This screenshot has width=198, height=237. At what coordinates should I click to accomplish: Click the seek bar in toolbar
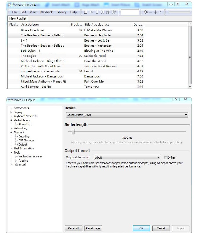point(179,12)
